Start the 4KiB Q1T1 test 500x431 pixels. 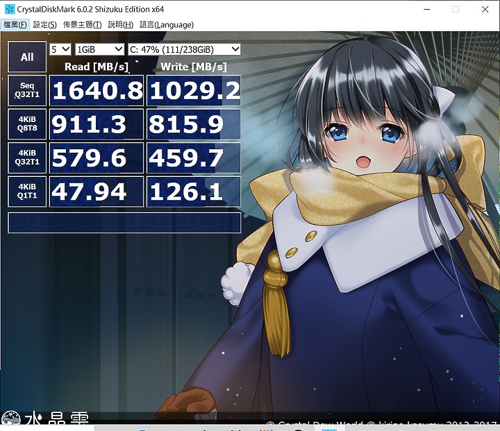27,192
